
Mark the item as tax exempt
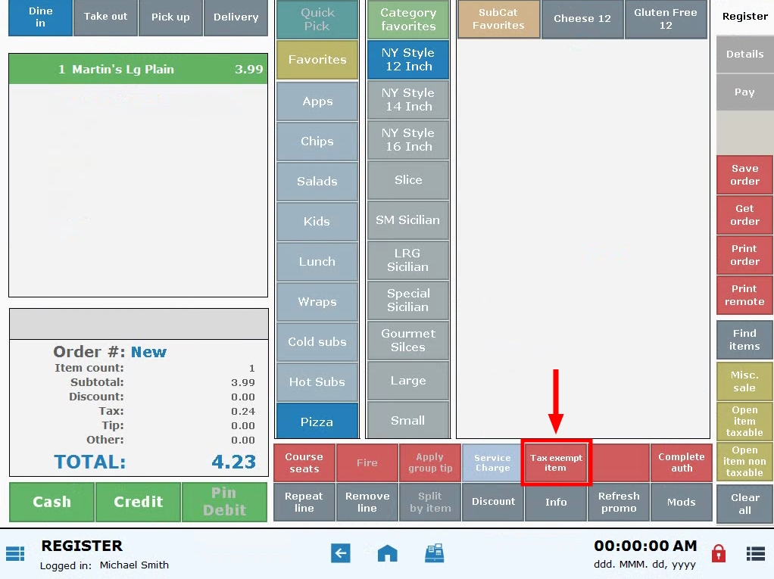tap(556, 462)
